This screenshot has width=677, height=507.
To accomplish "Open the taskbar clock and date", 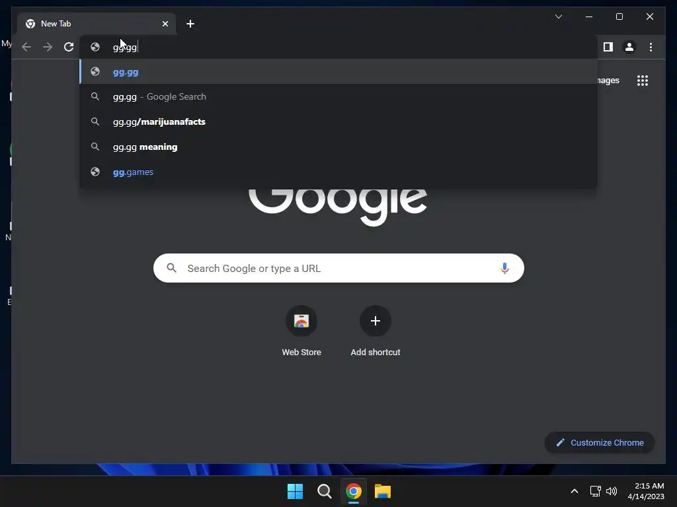I will (646, 491).
